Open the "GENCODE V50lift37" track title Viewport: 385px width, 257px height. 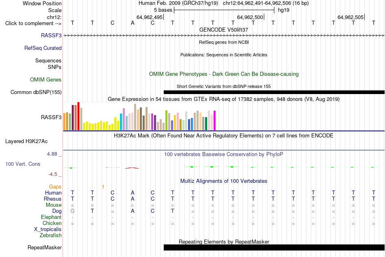[224, 30]
